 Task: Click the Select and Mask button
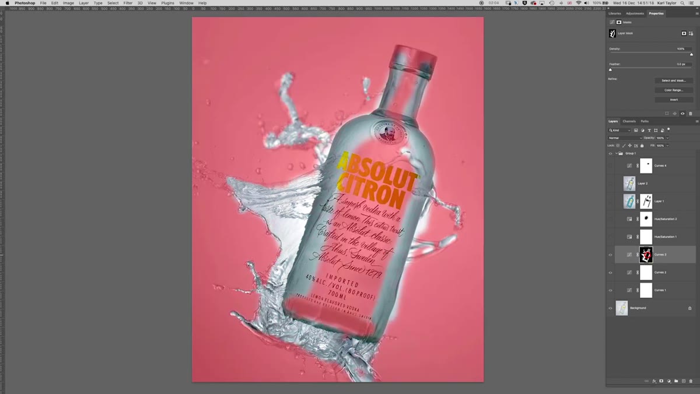pyautogui.click(x=673, y=80)
